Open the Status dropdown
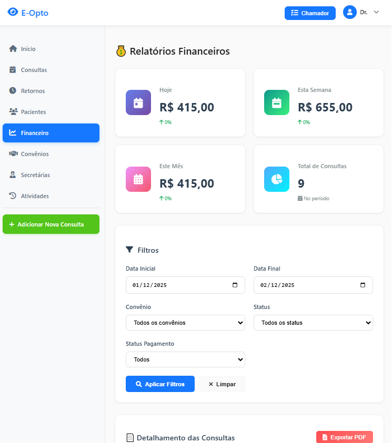Screen dimensions: 392x443 [x=313, y=323]
